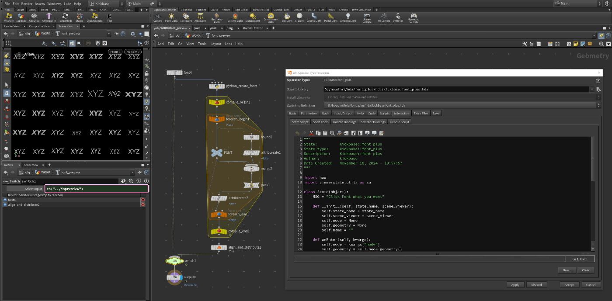
Task: Click the Clear script button
Action: click(x=586, y=270)
